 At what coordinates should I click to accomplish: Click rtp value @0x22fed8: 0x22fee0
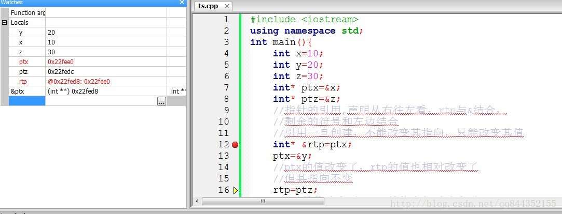79,82
